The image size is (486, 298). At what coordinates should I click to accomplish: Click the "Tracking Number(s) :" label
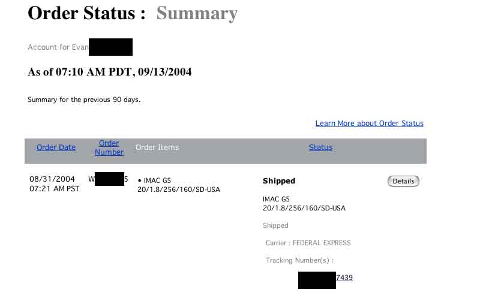(299, 260)
